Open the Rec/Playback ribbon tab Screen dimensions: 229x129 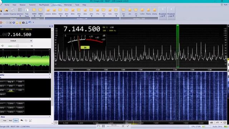point(44,5)
